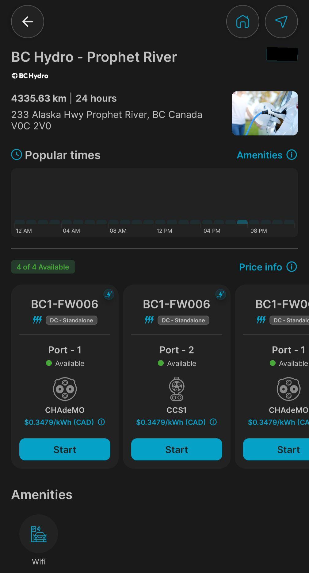Tap lightning badge on second BC1-FW006 card
The height and width of the screenshot is (573, 309).
point(220,295)
